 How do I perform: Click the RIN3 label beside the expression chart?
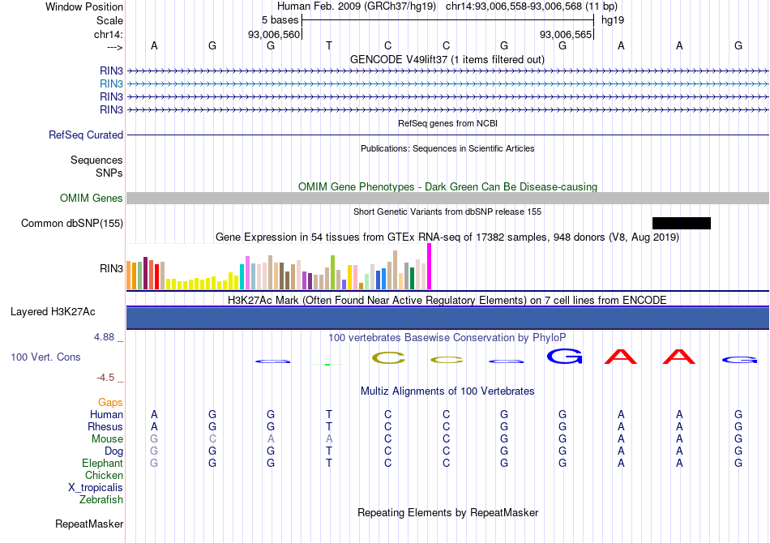point(111,269)
